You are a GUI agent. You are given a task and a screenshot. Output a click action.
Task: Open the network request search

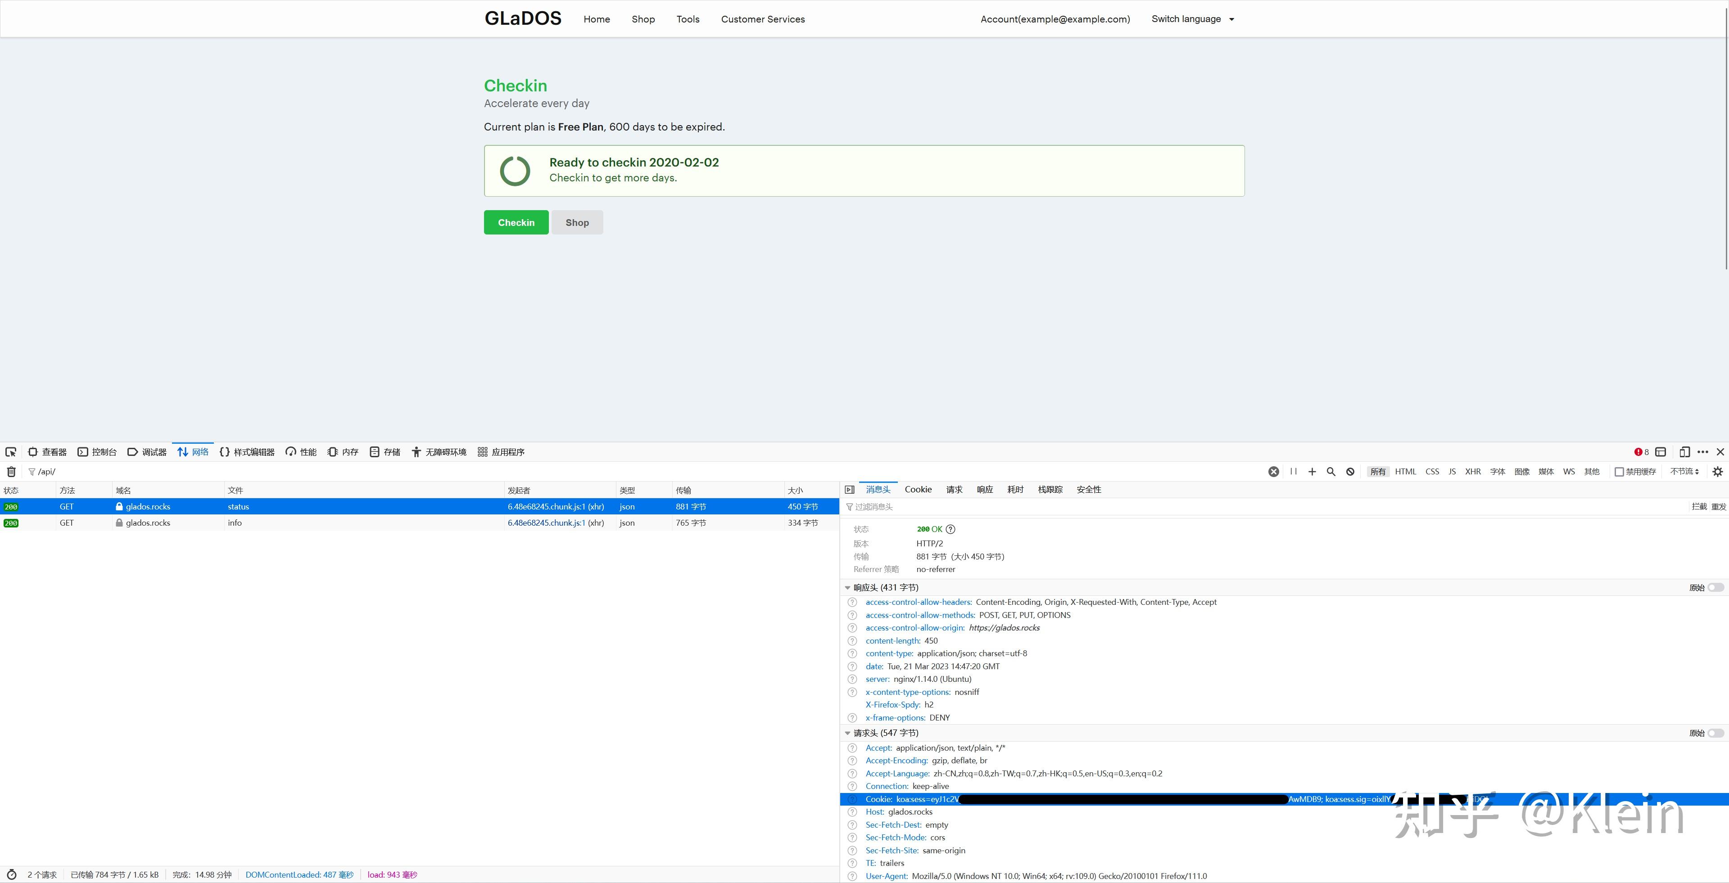pos(1331,471)
